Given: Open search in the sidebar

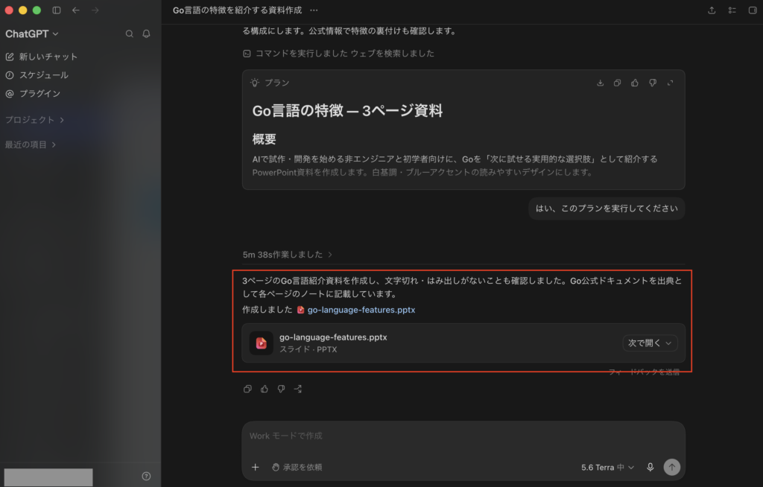Looking at the screenshot, I should coord(130,34).
